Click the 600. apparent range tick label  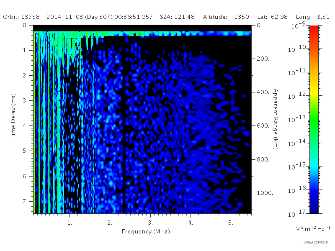click(x=263, y=125)
